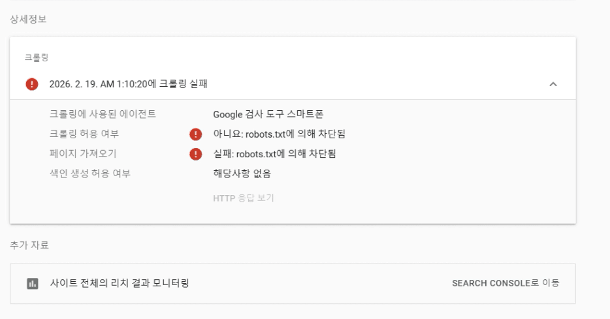This screenshot has height=319, width=610.
Task: Click the error icon next to 아니요 status
Action: point(195,134)
